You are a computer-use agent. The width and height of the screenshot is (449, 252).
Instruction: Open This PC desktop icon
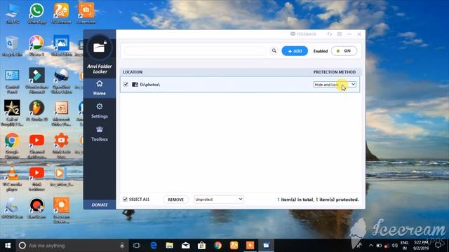[x=12, y=13]
